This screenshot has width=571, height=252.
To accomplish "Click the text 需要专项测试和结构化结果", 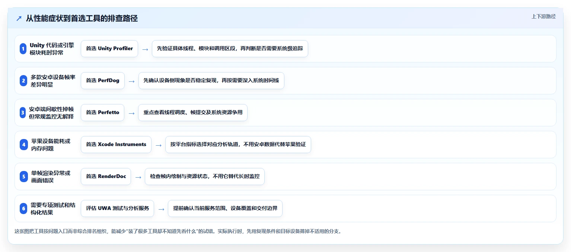I will pyautogui.click(x=53, y=209).
